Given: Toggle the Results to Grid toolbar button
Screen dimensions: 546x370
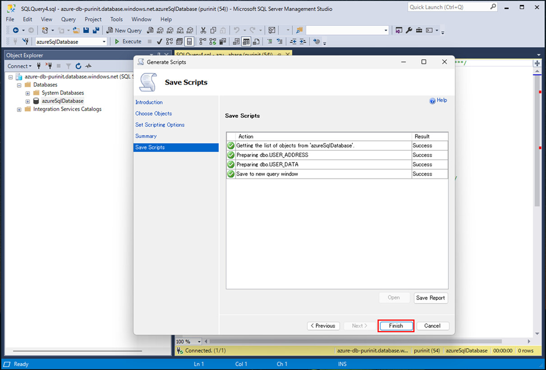Looking at the screenshot, I should click(246, 41).
